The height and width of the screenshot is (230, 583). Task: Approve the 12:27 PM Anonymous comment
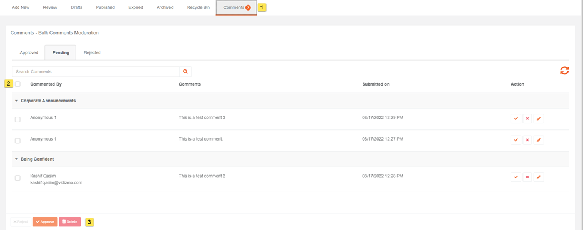516,140
